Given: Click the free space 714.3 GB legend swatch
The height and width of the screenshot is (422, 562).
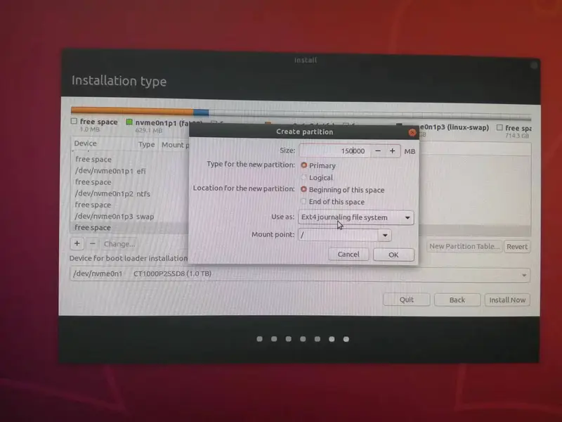Looking at the screenshot, I should [499, 127].
